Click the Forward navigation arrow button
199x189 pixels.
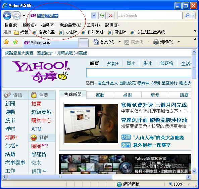point(17,16)
